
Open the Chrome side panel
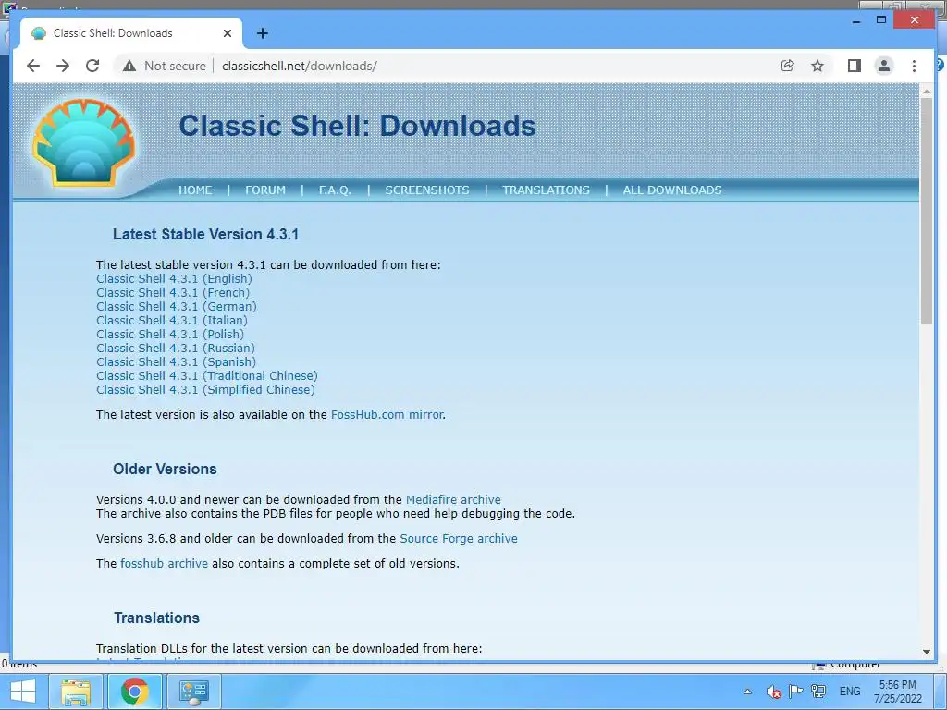click(x=854, y=66)
